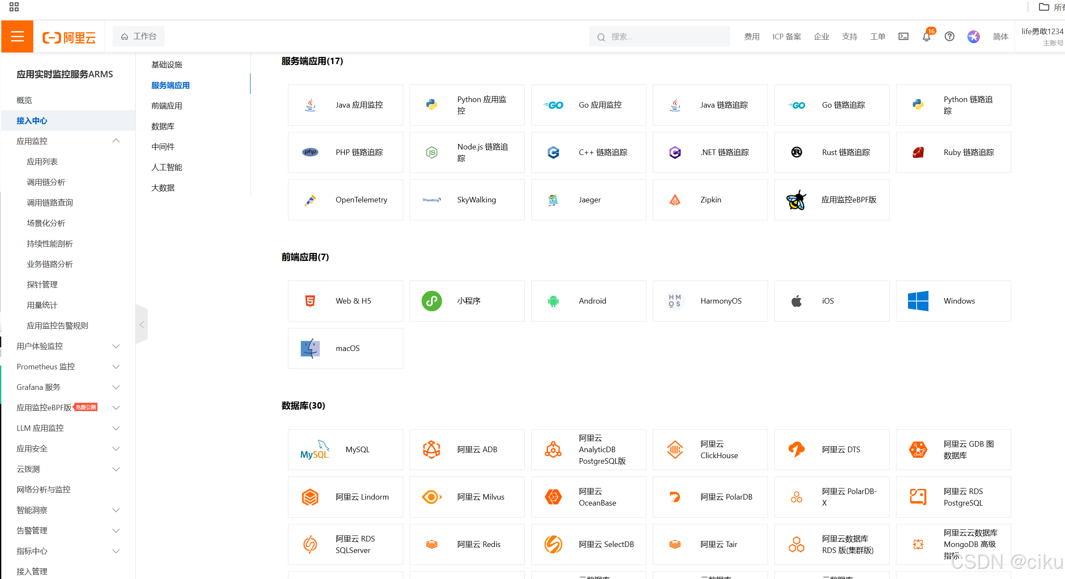Click the Jaeger mascot icon

coord(553,200)
